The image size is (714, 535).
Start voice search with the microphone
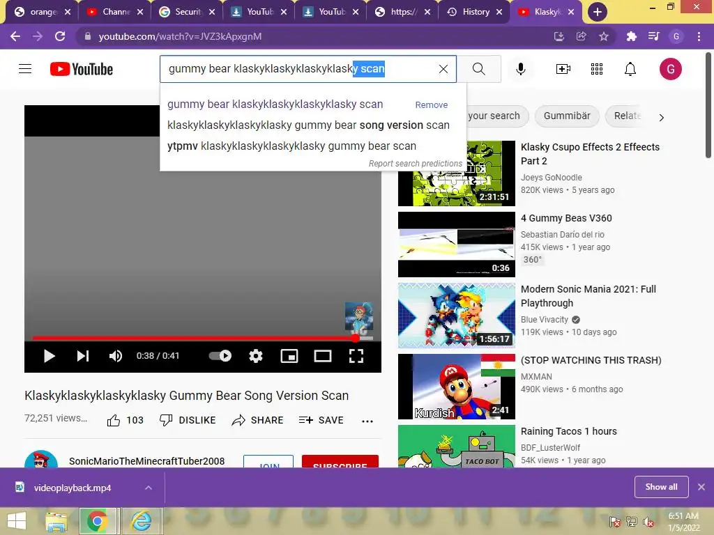click(520, 69)
